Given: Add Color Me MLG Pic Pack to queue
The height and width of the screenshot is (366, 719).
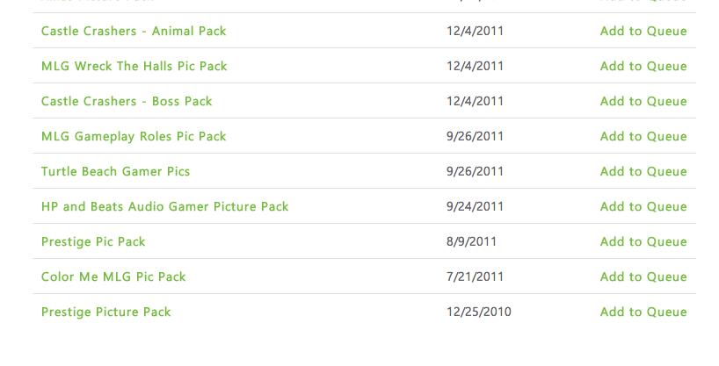Looking at the screenshot, I should pyautogui.click(x=643, y=276).
